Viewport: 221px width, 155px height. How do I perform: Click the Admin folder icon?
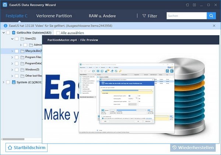click(x=31, y=45)
